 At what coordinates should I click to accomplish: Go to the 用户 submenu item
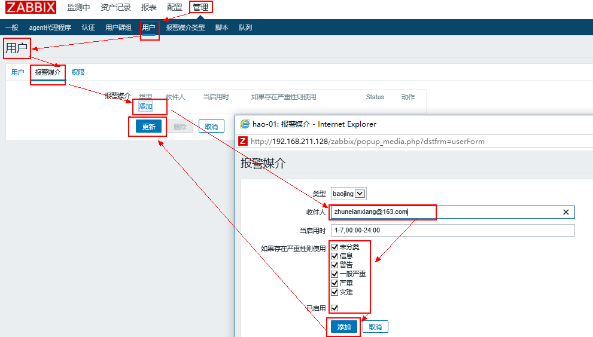pyautogui.click(x=148, y=27)
